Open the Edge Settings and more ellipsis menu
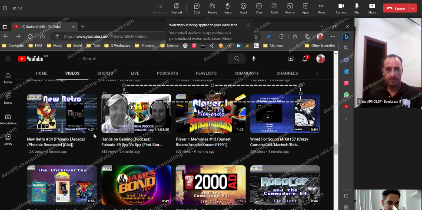 pos(333,36)
